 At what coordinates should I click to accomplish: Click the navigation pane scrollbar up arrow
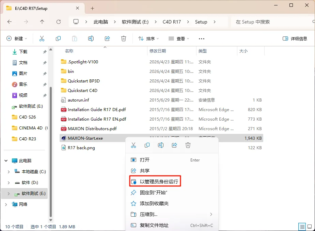click(x=51, y=49)
